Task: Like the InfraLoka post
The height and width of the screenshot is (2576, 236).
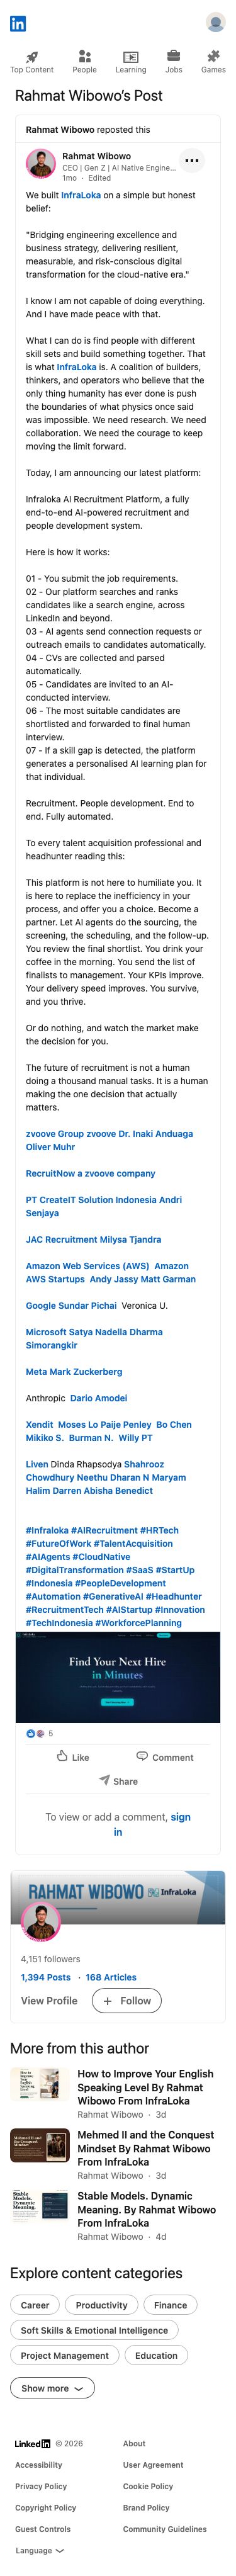Action: (73, 1757)
